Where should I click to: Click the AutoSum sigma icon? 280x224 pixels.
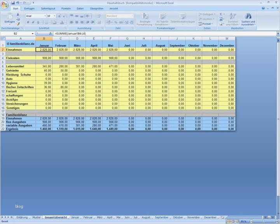tap(220, 14)
